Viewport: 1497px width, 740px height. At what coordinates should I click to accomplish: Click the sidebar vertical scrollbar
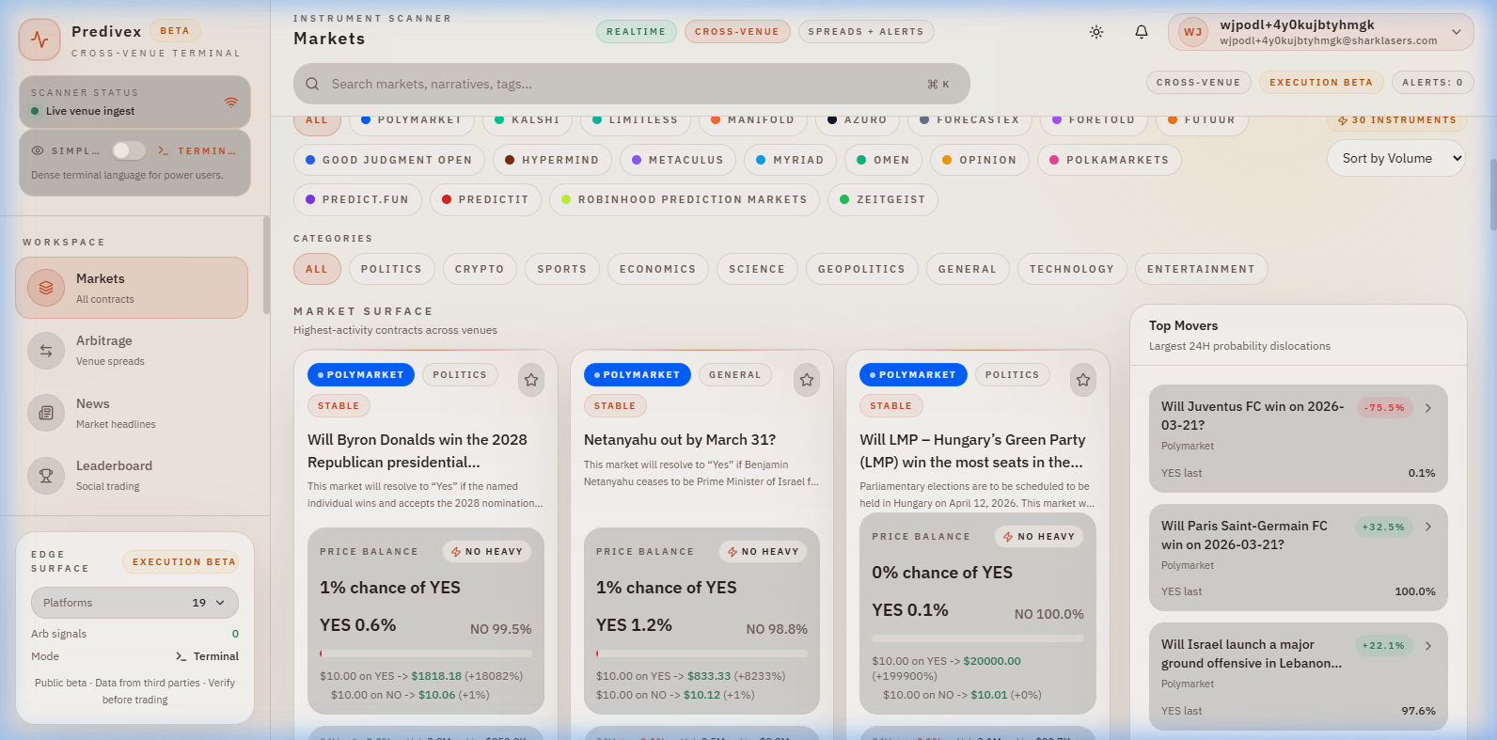tap(266, 265)
